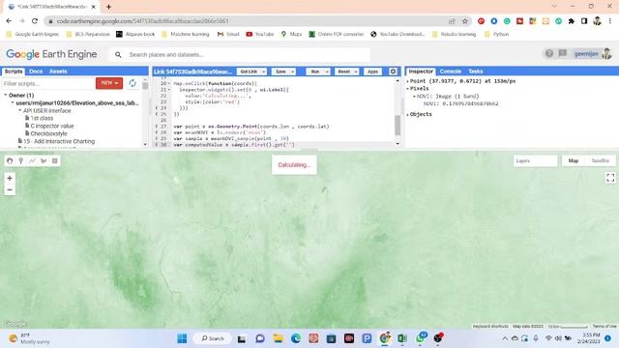The image size is (619, 348).
Task: Switch to the Inspector tab
Action: 421,72
